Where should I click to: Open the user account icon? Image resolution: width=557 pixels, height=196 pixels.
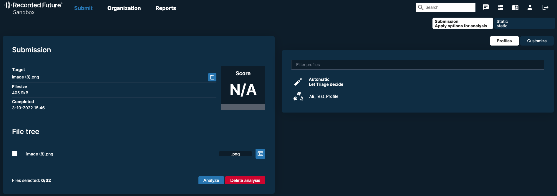click(x=530, y=7)
